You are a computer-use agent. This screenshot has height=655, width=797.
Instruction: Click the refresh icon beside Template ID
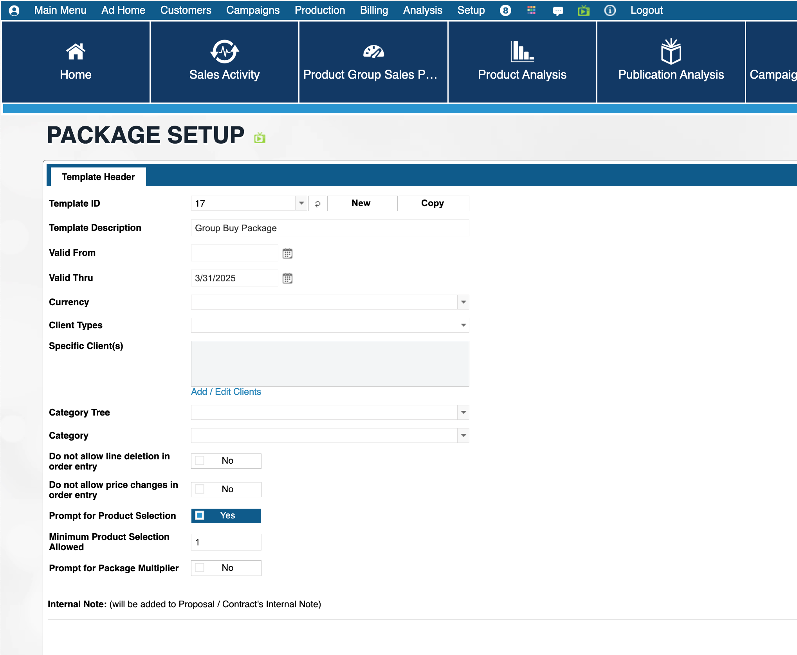pos(317,204)
